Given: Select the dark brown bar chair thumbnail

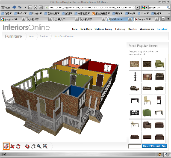Looking at the screenshot, I should [159, 100].
